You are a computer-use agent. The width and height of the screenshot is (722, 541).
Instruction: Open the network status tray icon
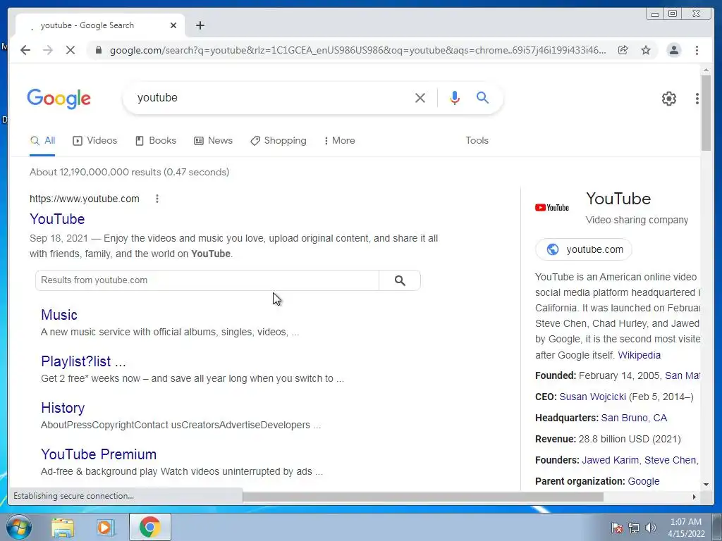coord(634,528)
